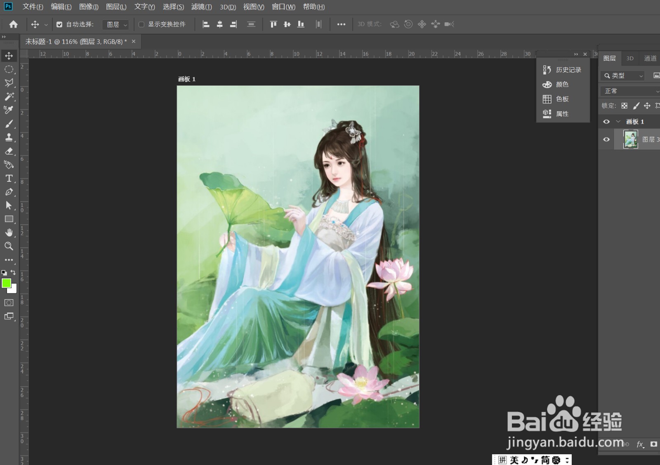Open the blend mode 正常 dropdown

630,91
